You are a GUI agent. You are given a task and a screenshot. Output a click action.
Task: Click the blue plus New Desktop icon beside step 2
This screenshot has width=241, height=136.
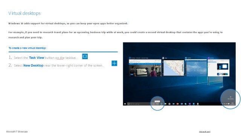click(x=114, y=63)
